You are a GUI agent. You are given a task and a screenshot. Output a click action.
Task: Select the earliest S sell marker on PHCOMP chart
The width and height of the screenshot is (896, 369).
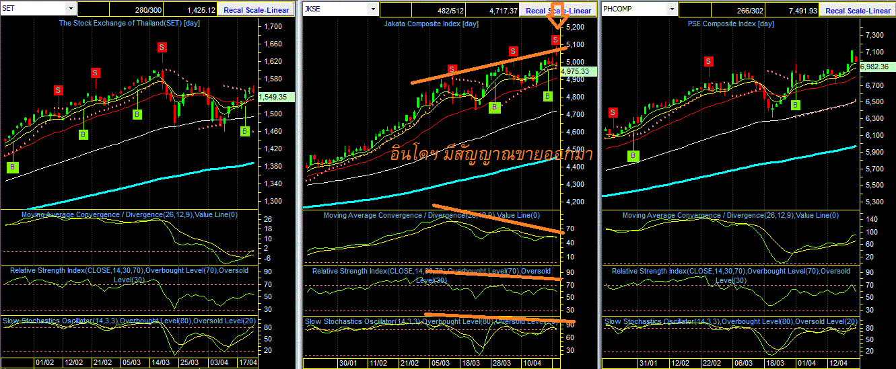(613, 113)
